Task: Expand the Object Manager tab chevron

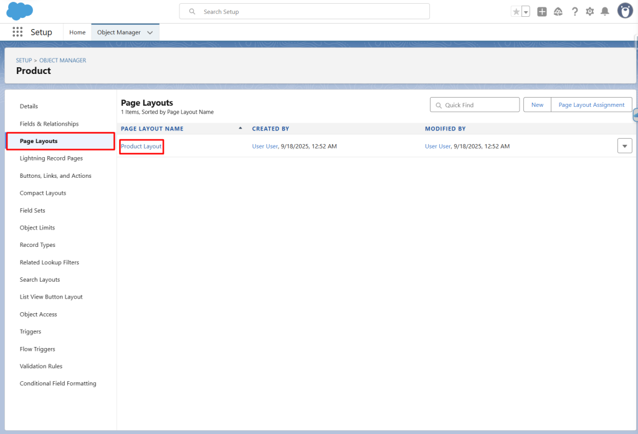Action: (150, 32)
